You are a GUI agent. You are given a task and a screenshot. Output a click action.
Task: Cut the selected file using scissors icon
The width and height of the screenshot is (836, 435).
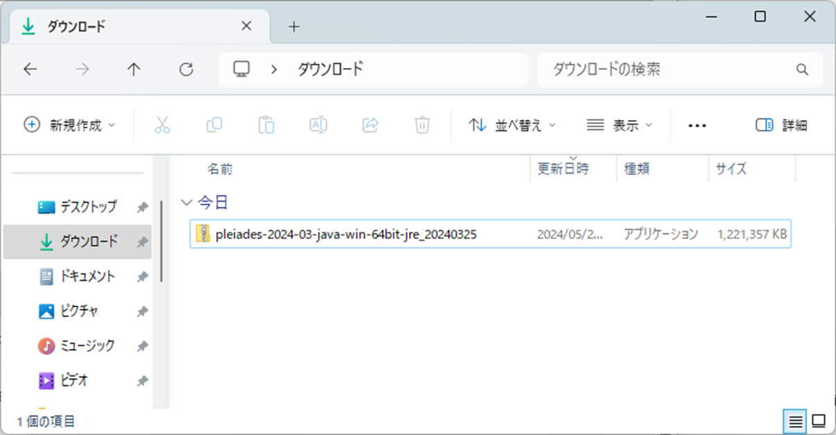point(162,125)
